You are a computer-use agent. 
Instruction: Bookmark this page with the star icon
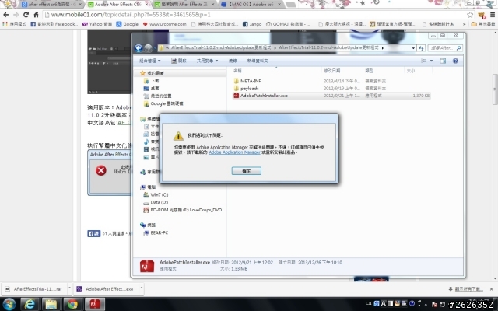point(470,15)
